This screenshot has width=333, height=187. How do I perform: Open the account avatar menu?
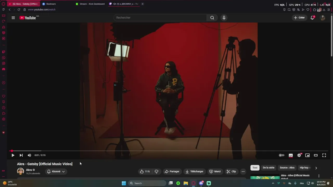click(x=323, y=18)
